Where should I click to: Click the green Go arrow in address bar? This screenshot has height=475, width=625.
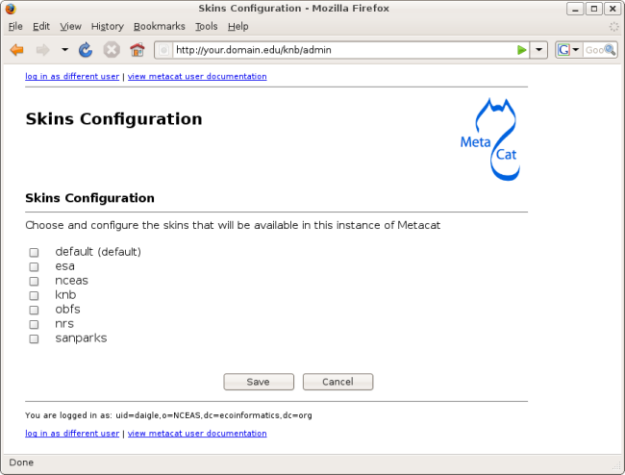pyautogui.click(x=521, y=50)
